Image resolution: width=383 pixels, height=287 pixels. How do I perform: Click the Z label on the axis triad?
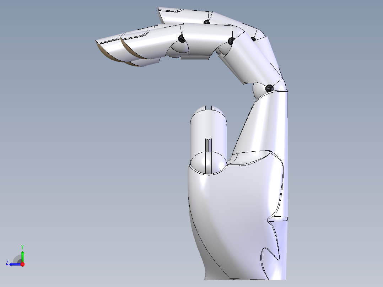[x=7, y=262]
